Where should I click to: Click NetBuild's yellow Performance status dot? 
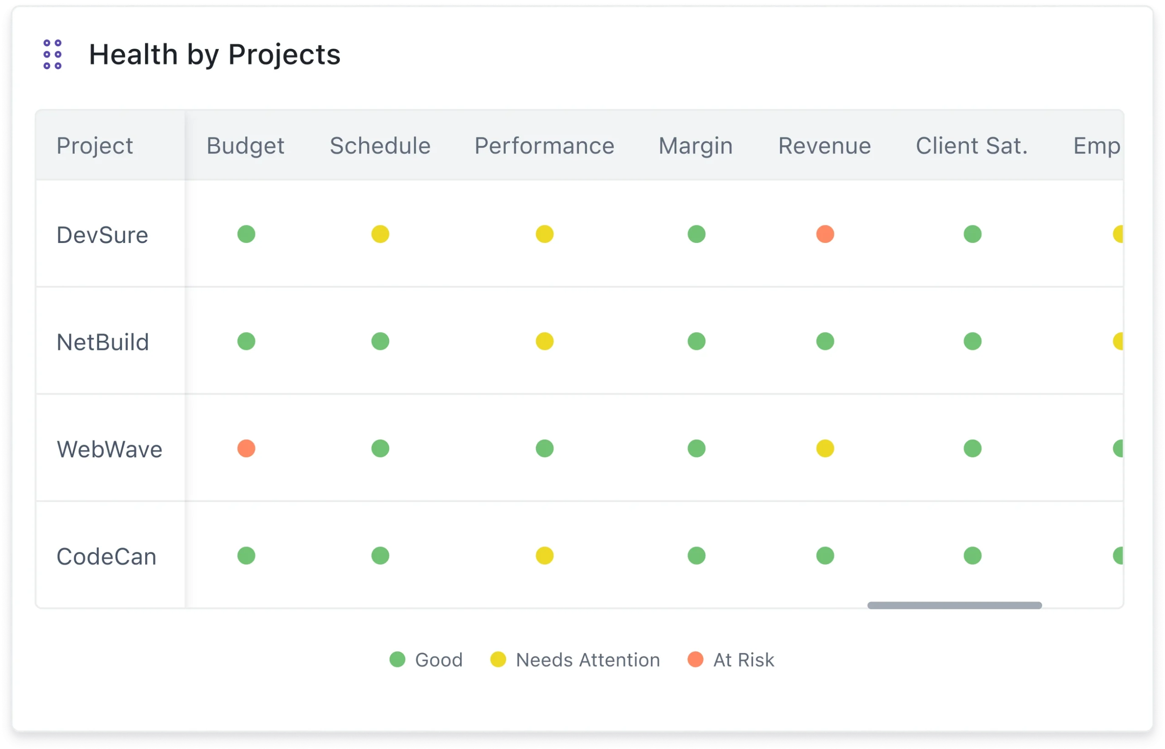(x=544, y=341)
